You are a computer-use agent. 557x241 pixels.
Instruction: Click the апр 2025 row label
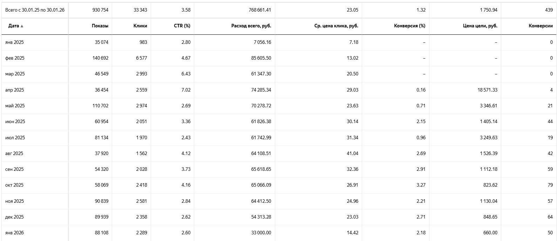click(14, 90)
